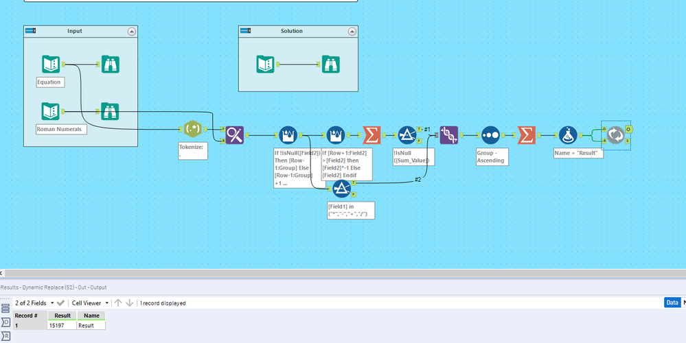Select the Equation Text Input tool

click(x=51, y=64)
